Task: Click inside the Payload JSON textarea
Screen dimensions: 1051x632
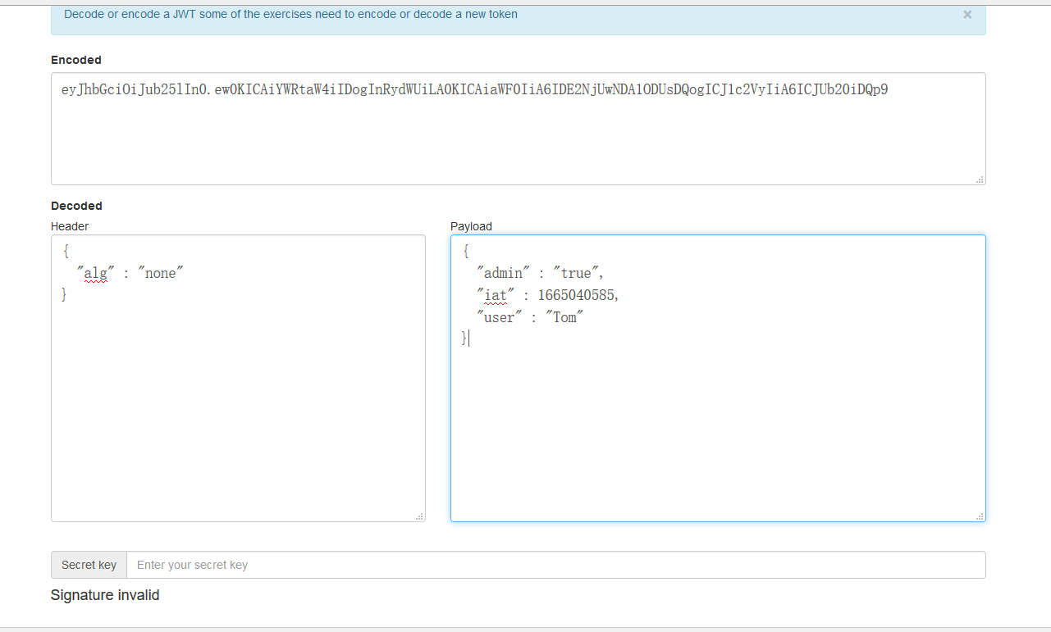Action: pyautogui.click(x=718, y=379)
